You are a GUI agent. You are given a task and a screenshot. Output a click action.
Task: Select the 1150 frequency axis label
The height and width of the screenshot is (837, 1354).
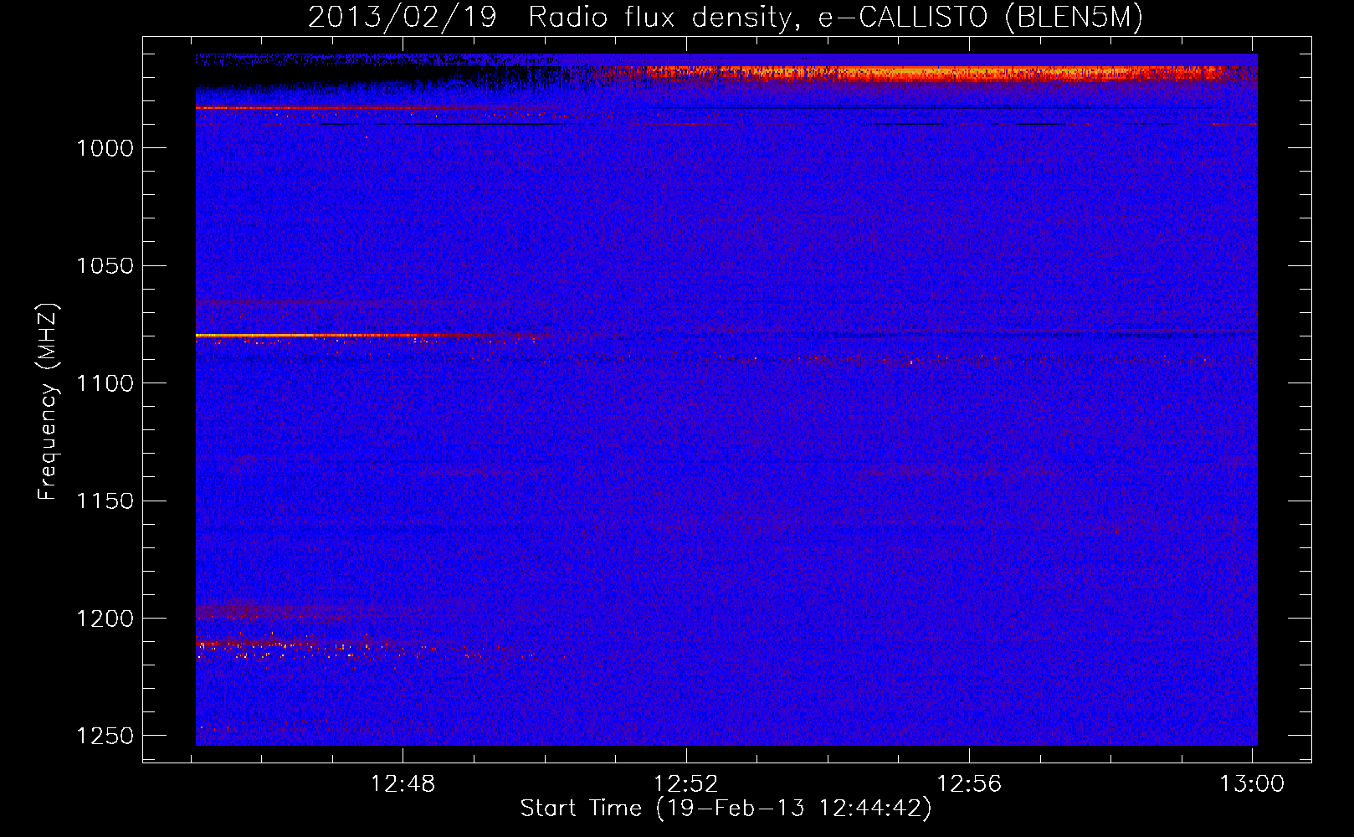pyautogui.click(x=105, y=501)
